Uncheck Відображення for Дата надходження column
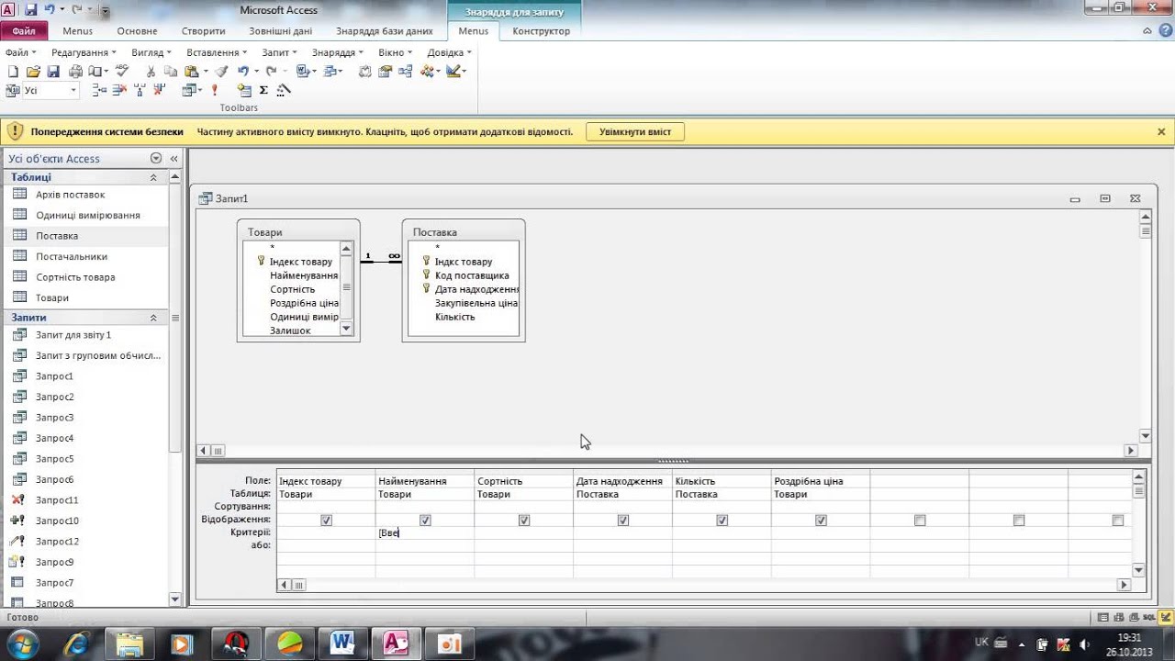1175x661 pixels. 623,521
